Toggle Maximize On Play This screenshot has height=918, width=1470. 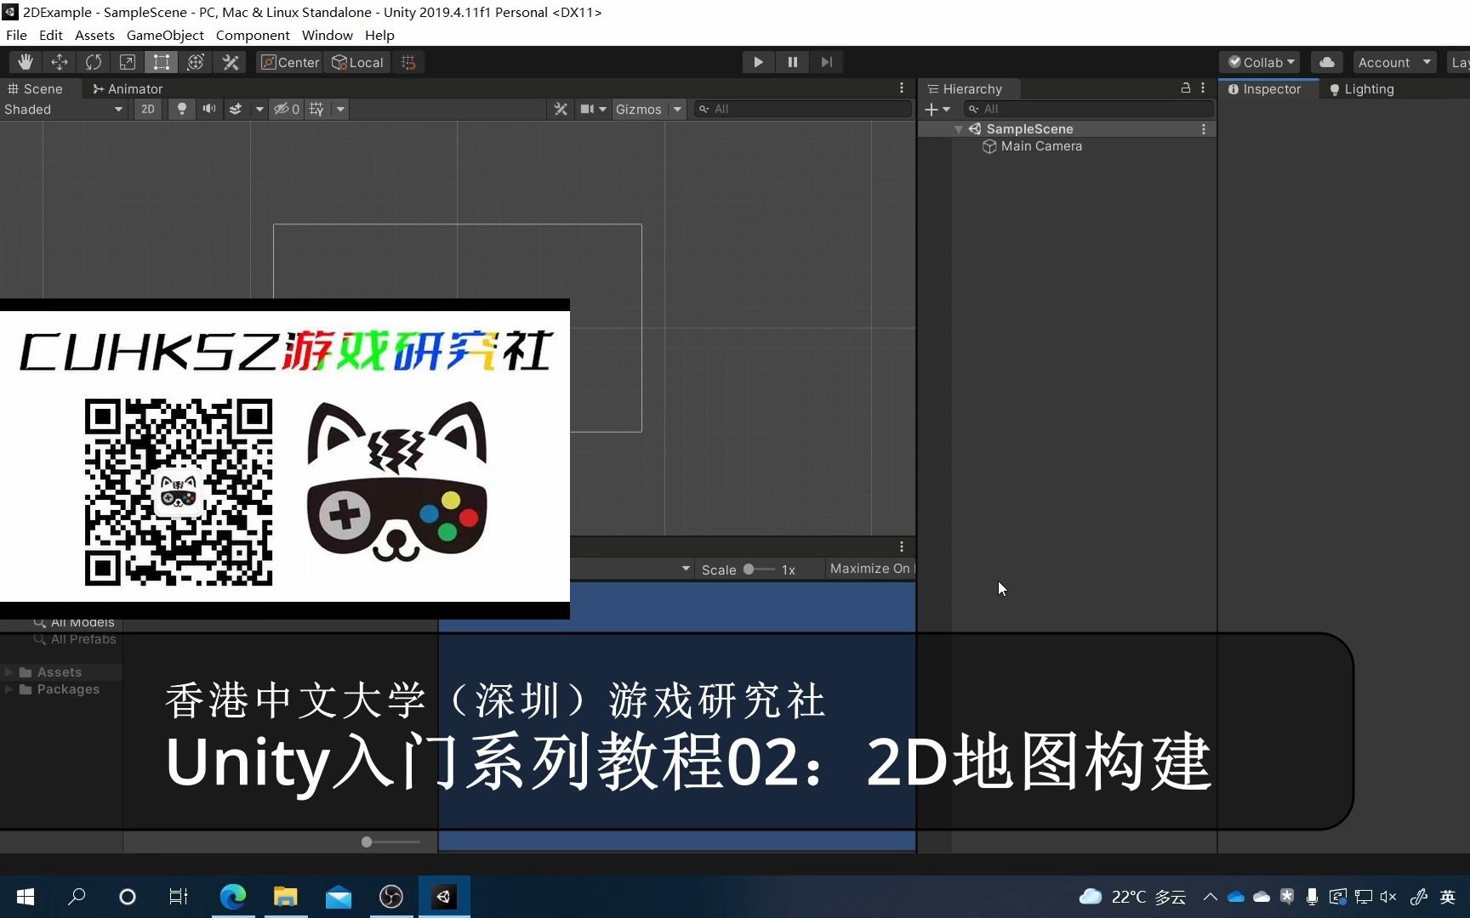pyautogui.click(x=869, y=569)
